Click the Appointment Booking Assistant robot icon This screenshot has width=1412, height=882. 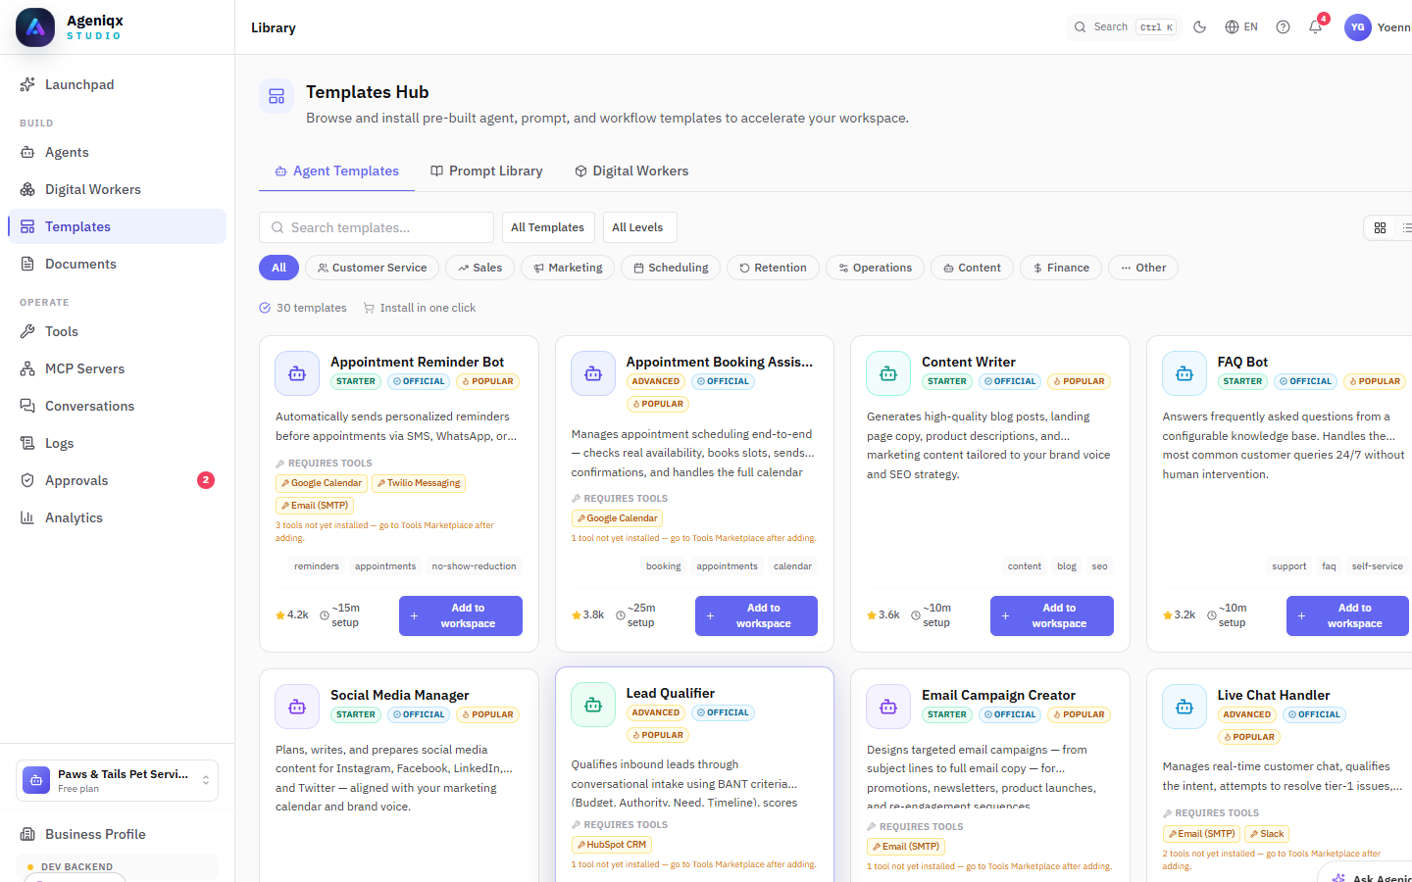pos(593,373)
